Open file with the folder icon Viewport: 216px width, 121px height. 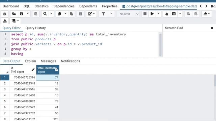(x=14, y=14)
